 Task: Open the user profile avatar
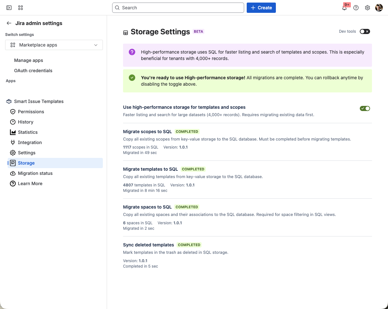click(x=379, y=8)
